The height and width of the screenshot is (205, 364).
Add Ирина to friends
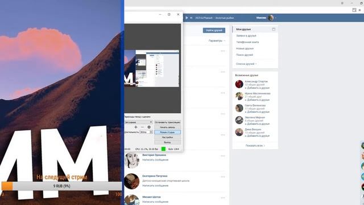(x=257, y=100)
